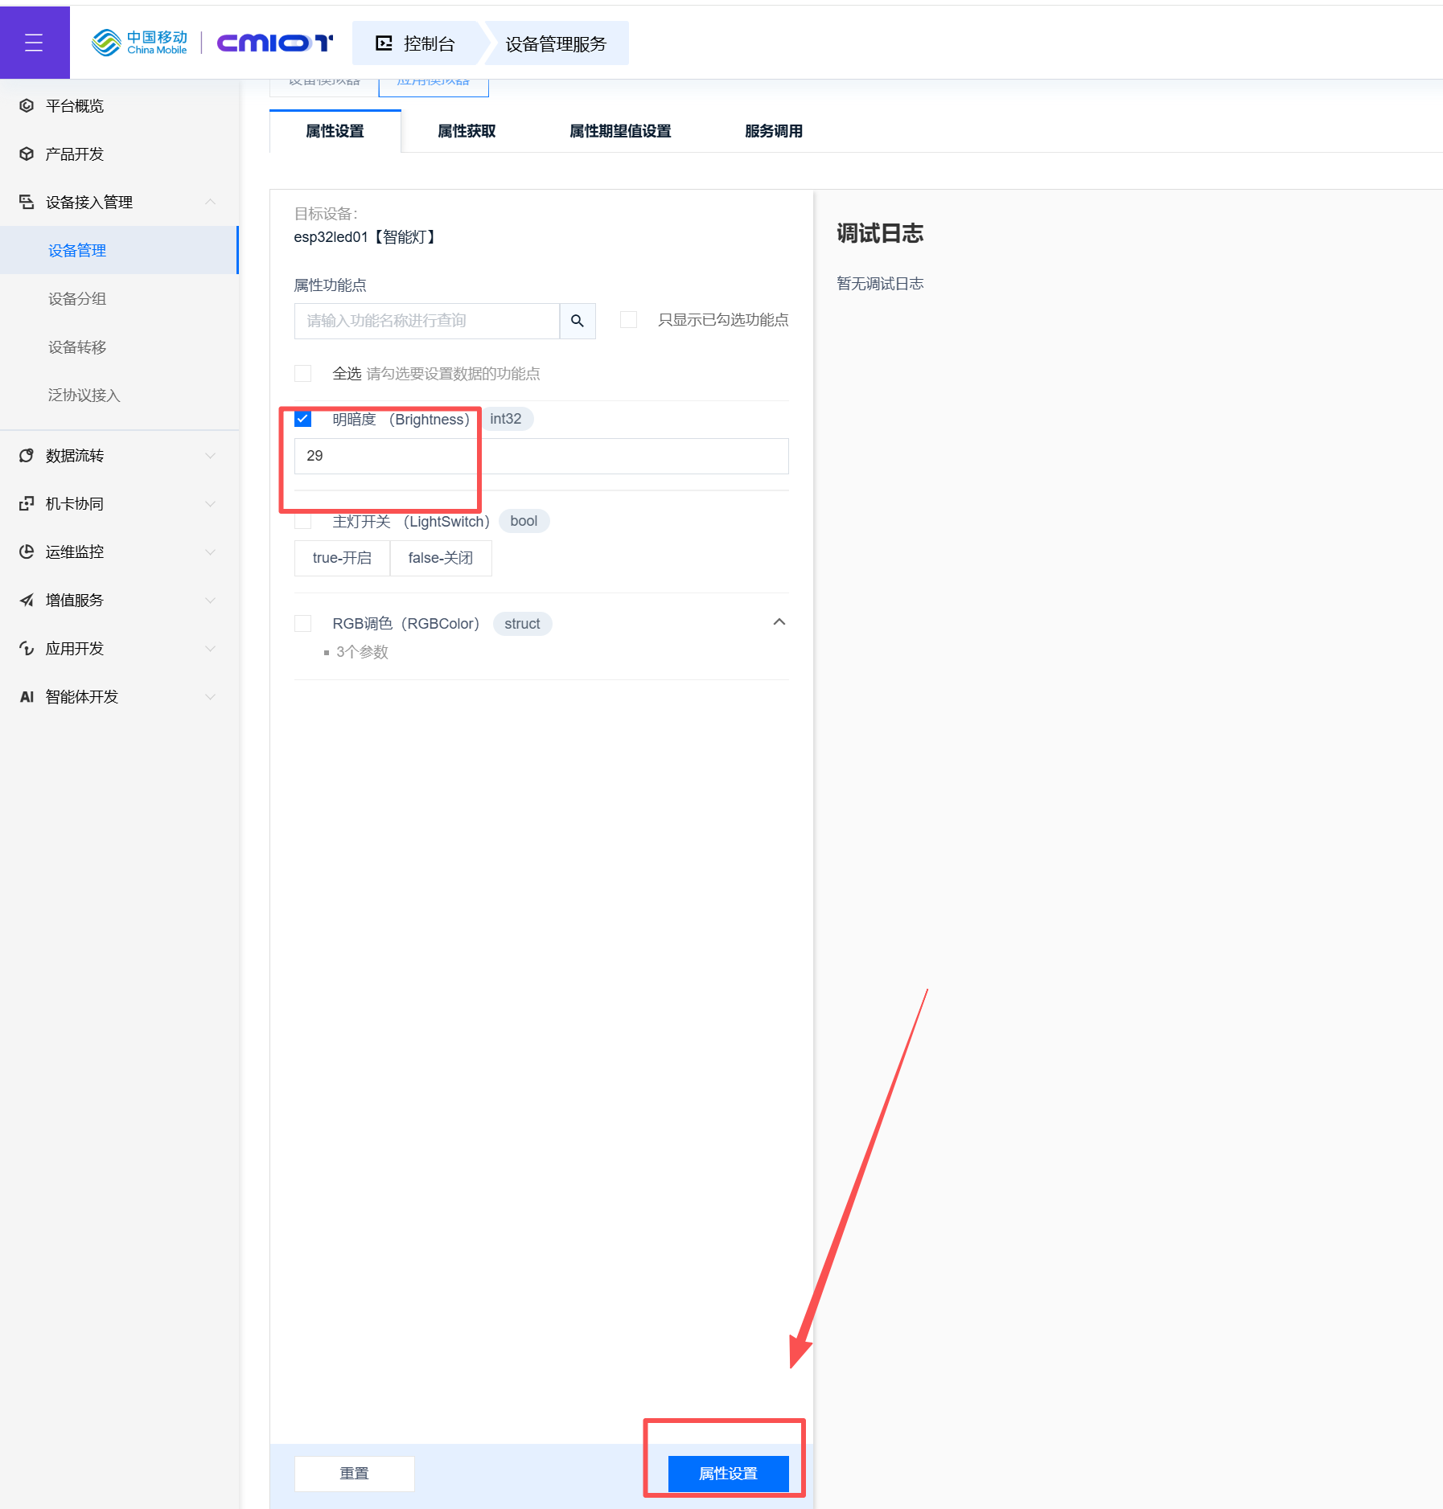
Task: Expand the 运维监控 menu chevron
Action: (210, 552)
